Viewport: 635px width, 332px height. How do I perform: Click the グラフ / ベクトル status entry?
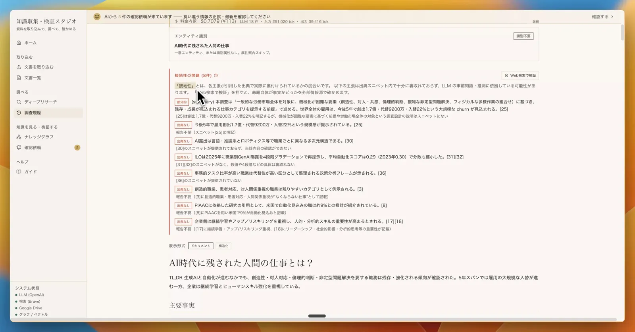click(33, 315)
